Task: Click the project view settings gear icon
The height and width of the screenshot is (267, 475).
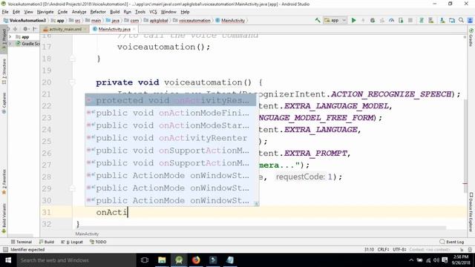Action: pyautogui.click(x=25, y=29)
